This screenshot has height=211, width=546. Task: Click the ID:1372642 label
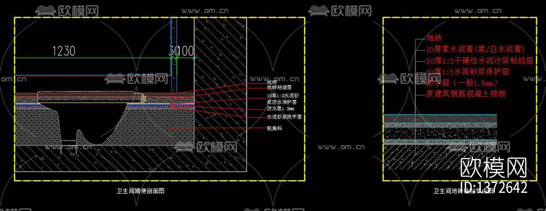coord(494,187)
